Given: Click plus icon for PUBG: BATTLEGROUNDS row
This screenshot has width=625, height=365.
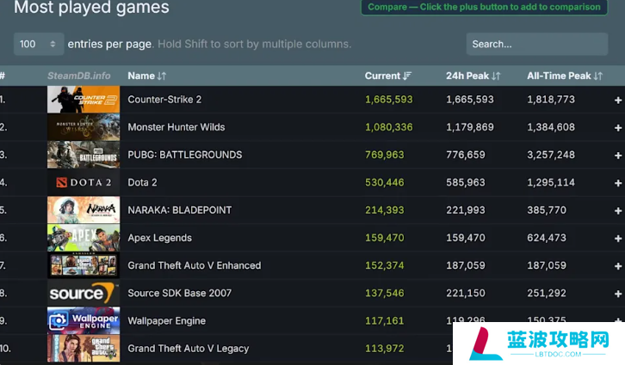Looking at the screenshot, I should 618,155.
